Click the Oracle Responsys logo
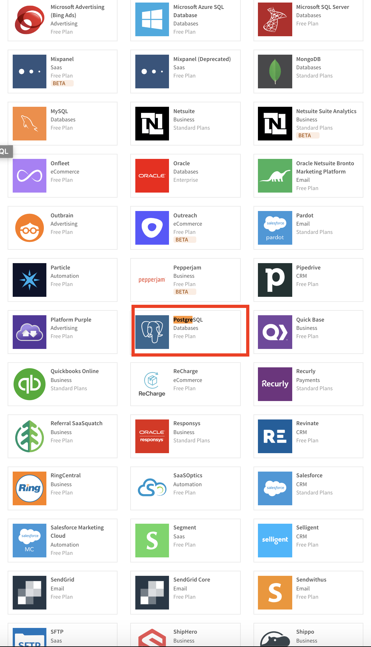This screenshot has width=371, height=647. click(x=152, y=436)
